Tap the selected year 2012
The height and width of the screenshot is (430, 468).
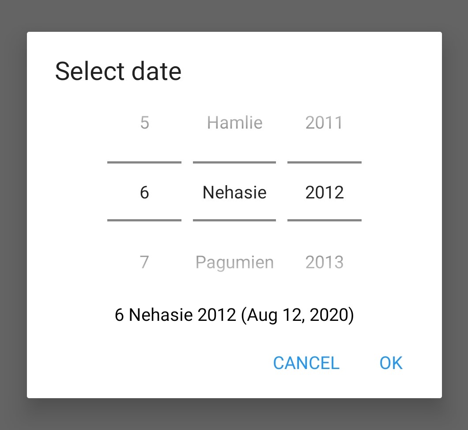324,192
